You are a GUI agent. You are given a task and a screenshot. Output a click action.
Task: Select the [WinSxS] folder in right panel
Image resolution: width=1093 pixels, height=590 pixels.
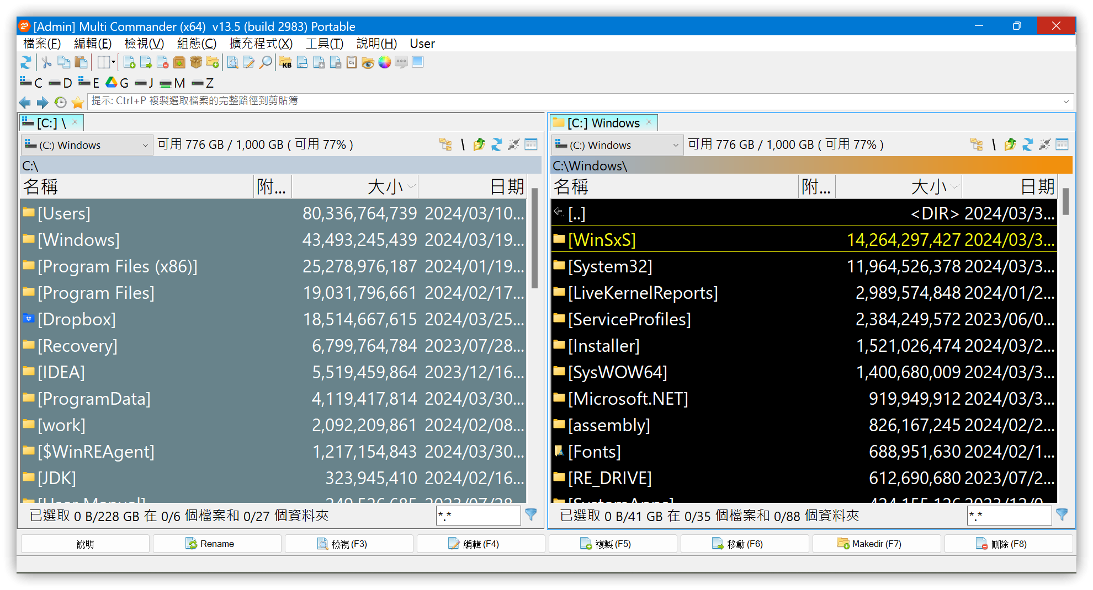tap(804, 240)
